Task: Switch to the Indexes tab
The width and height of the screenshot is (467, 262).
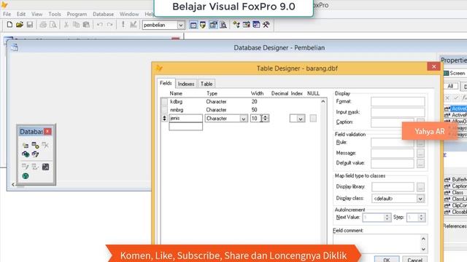Action: point(186,84)
